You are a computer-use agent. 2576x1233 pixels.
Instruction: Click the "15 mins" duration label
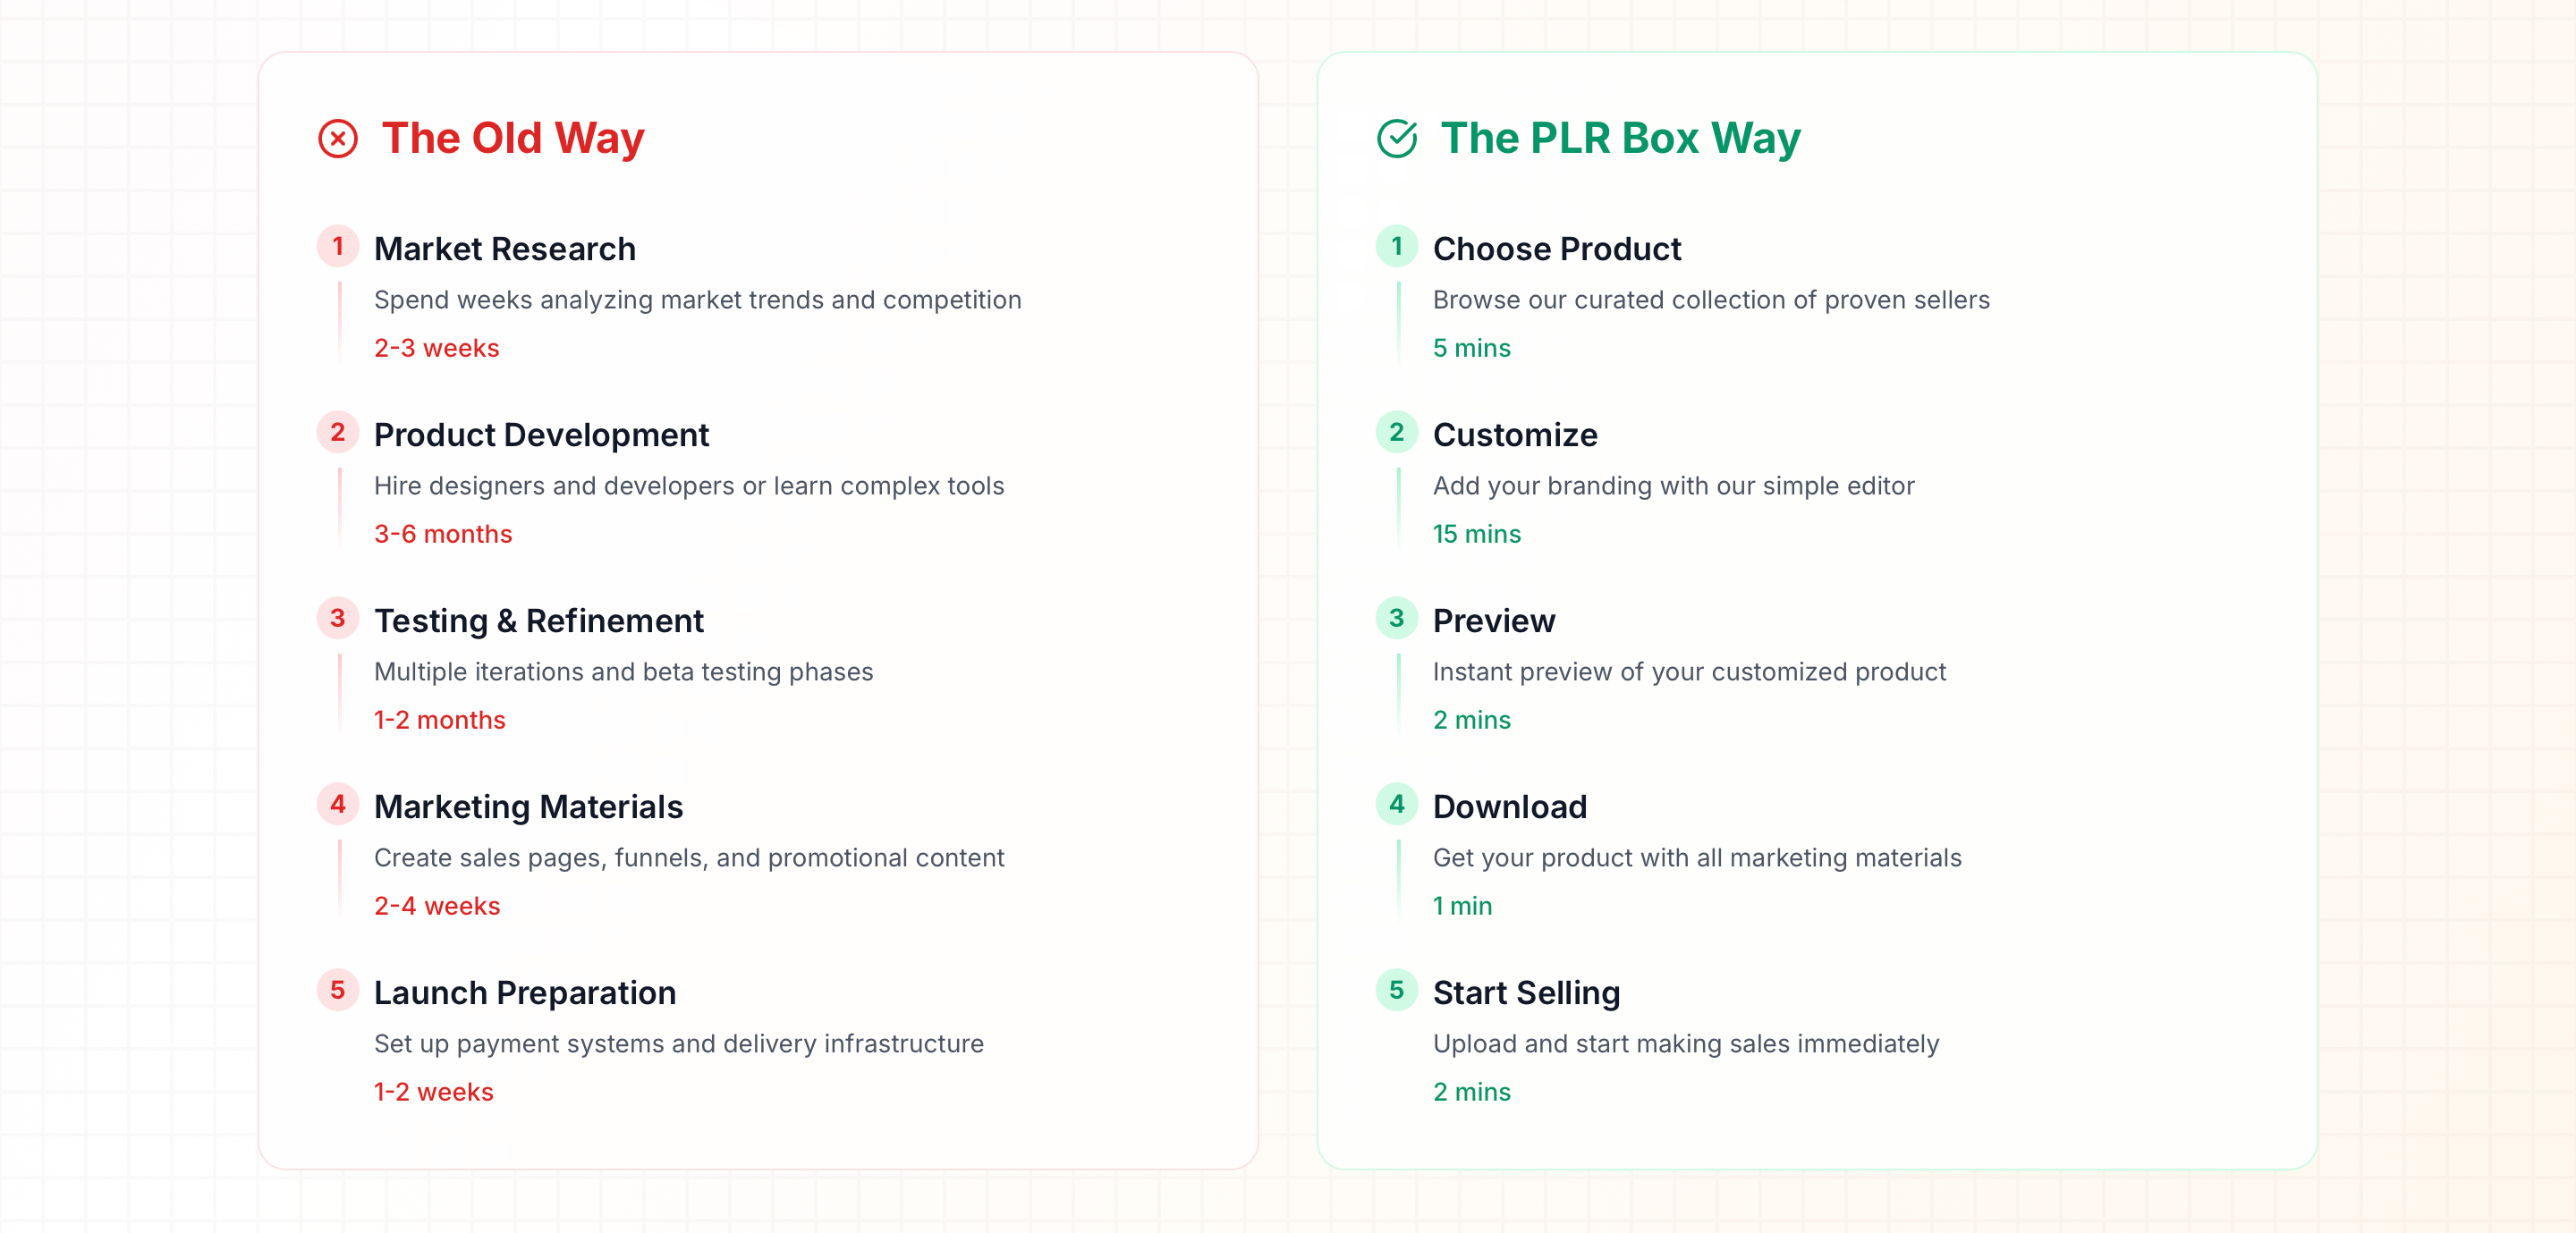tap(1476, 534)
